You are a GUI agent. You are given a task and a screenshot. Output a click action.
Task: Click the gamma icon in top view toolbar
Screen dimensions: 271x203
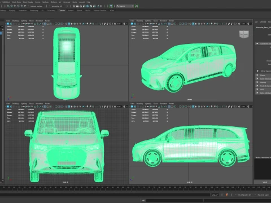point(124,24)
